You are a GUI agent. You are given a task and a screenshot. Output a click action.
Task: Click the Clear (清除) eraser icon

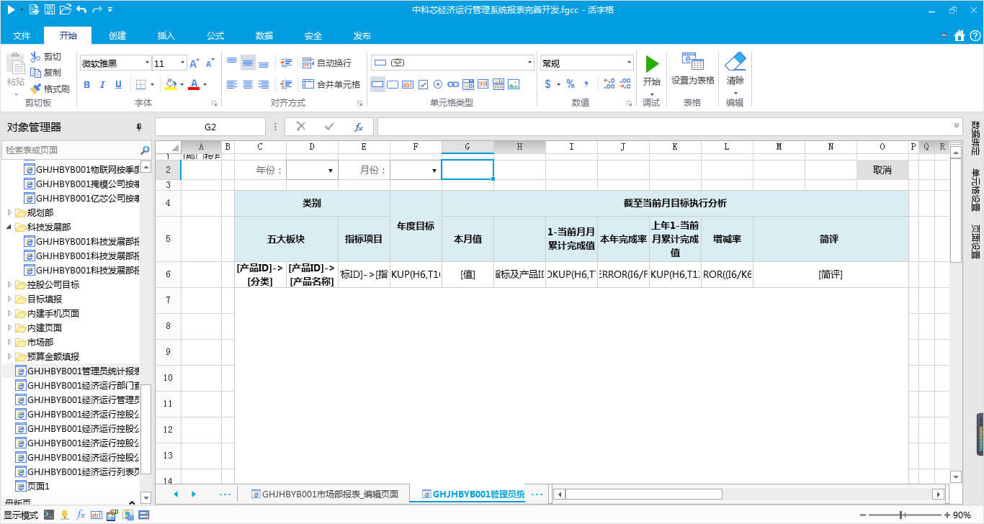click(x=735, y=61)
